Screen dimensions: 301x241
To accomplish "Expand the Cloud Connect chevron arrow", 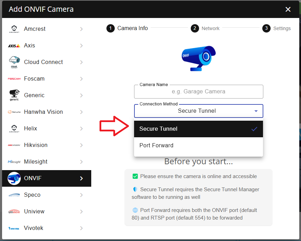I will [82, 62].
